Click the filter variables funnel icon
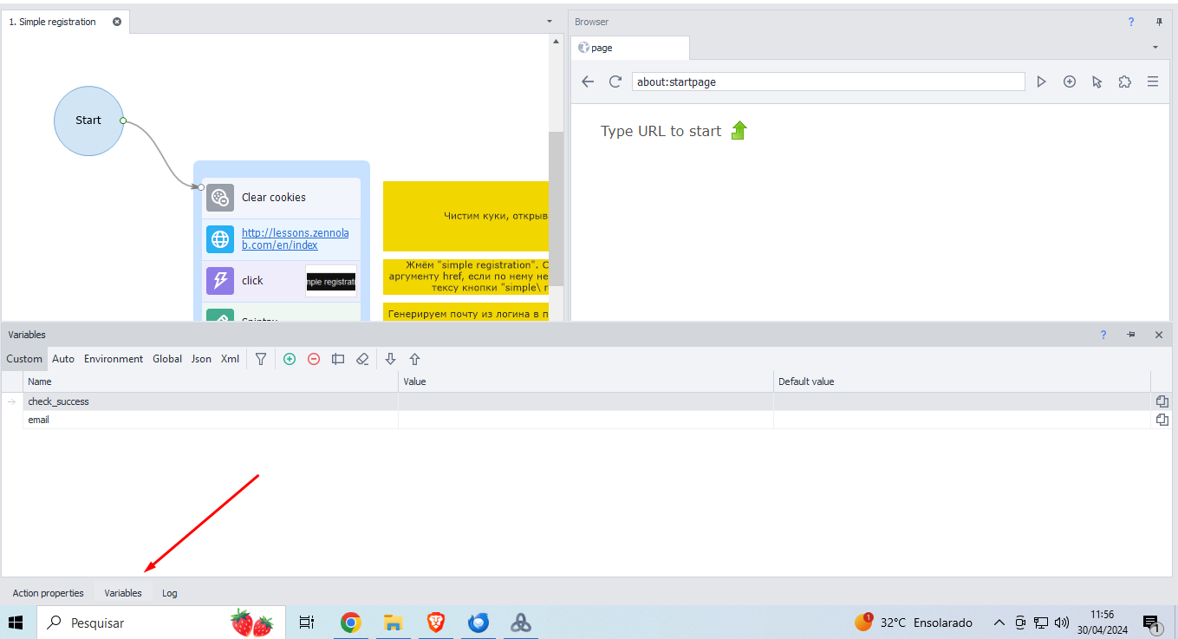The width and height of the screenshot is (1178, 639). point(260,359)
